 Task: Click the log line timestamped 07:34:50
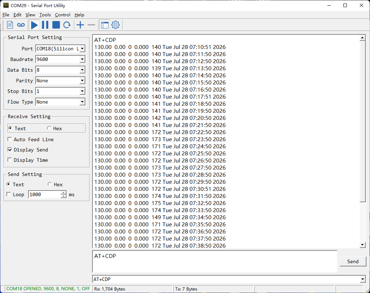[160, 217]
